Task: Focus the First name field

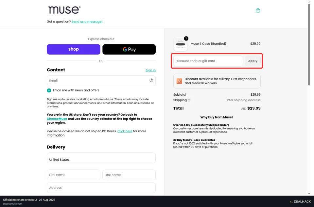Action: coord(74,175)
